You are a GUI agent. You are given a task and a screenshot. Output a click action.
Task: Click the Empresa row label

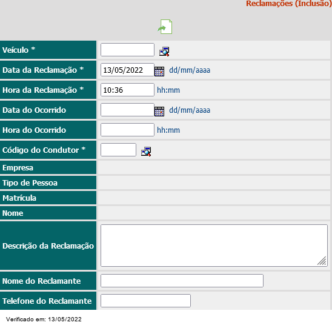click(18, 167)
